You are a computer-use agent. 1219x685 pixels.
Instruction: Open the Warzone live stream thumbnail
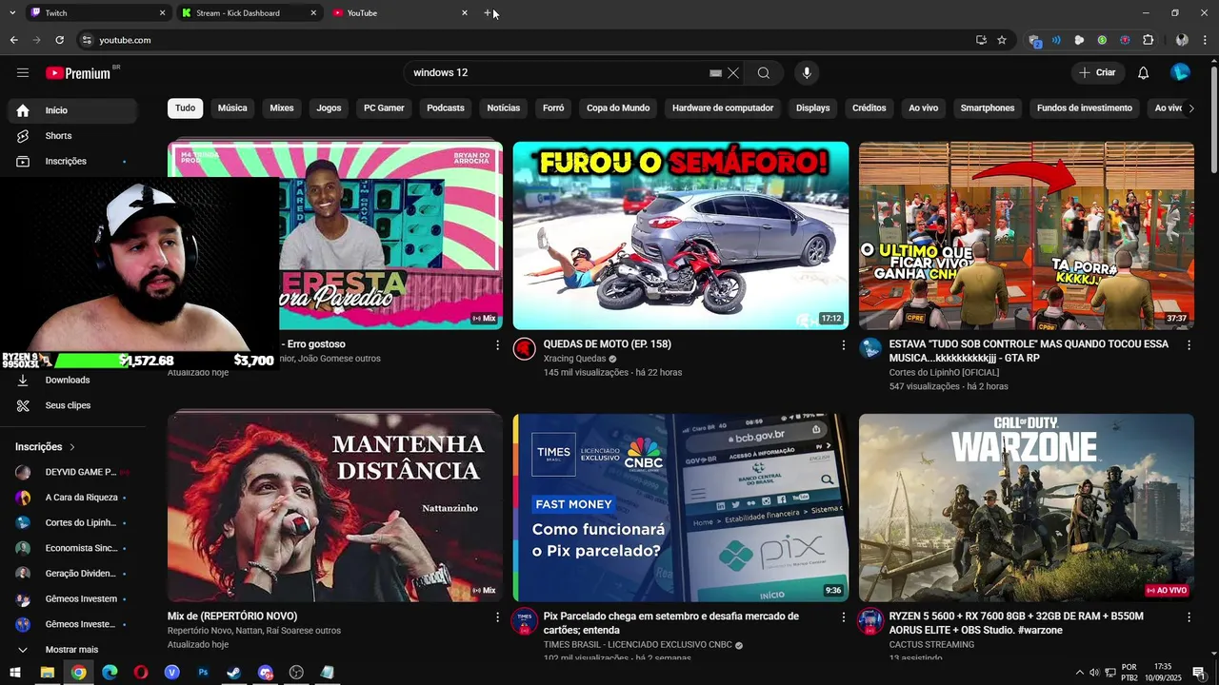point(1027,508)
